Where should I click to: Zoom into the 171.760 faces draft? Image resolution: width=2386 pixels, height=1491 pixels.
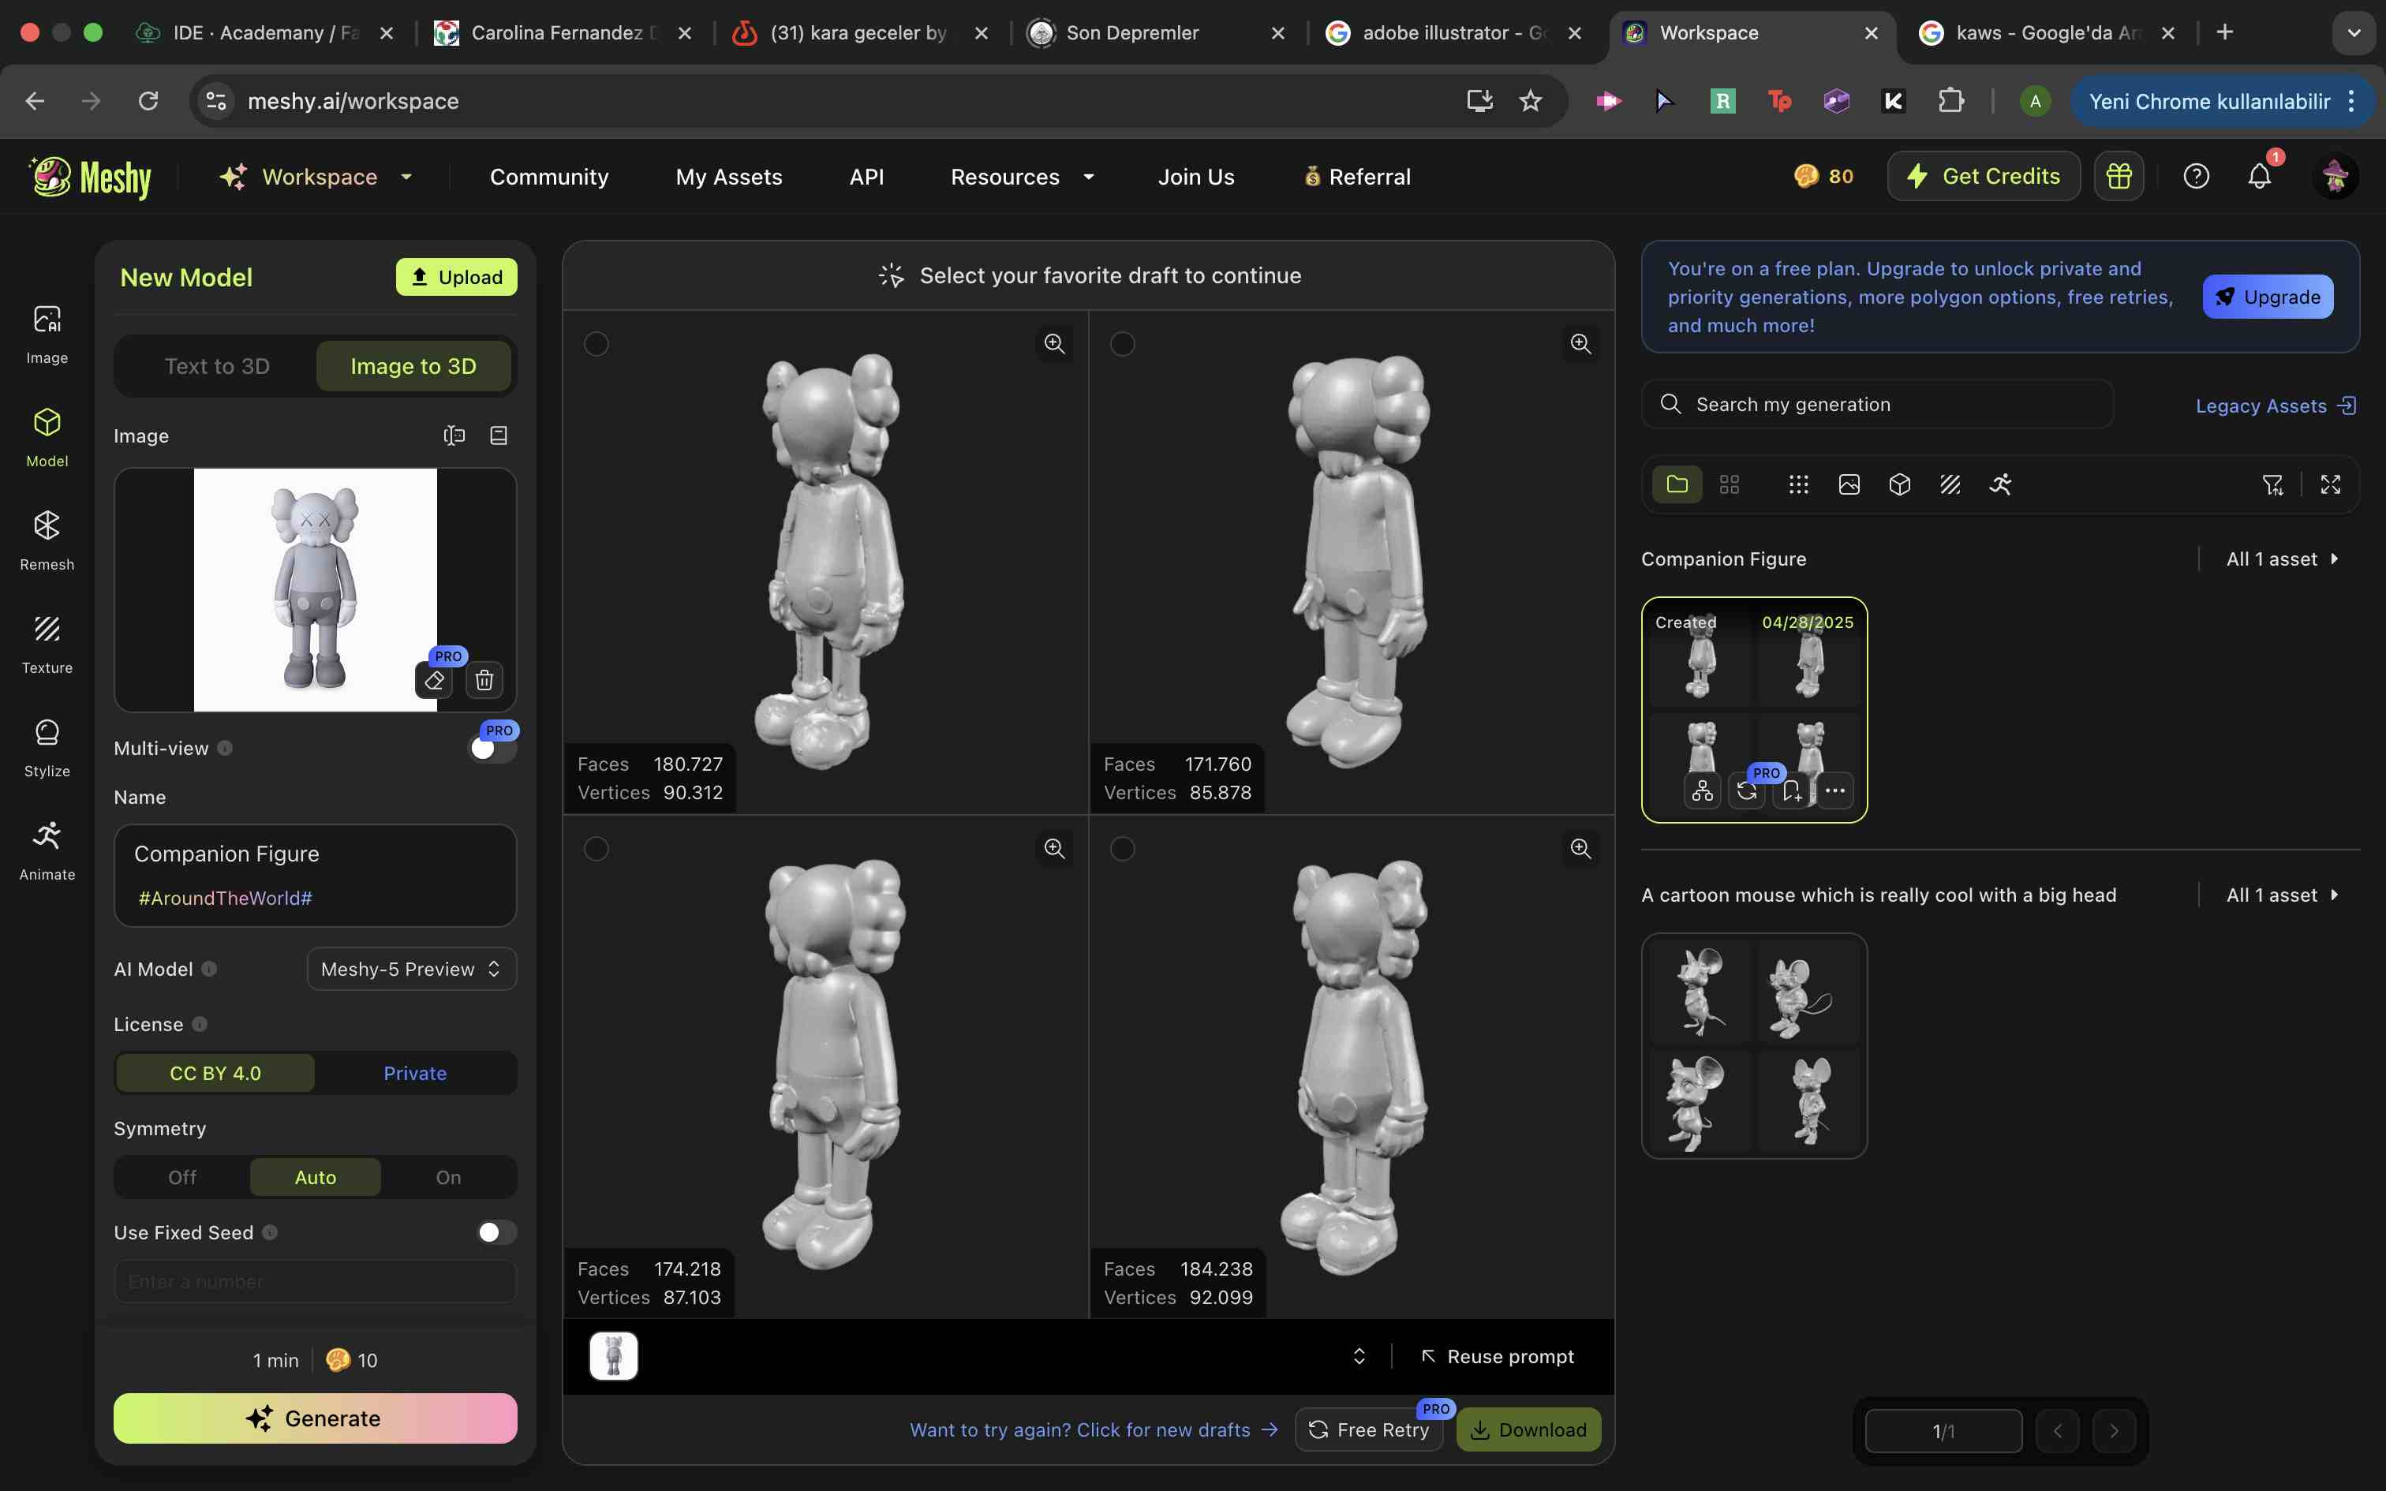coord(1580,343)
